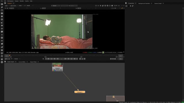Viewport: 184px width, 103px height.
Task: Open the Channel nodes toolbar menu
Action: point(2,13)
